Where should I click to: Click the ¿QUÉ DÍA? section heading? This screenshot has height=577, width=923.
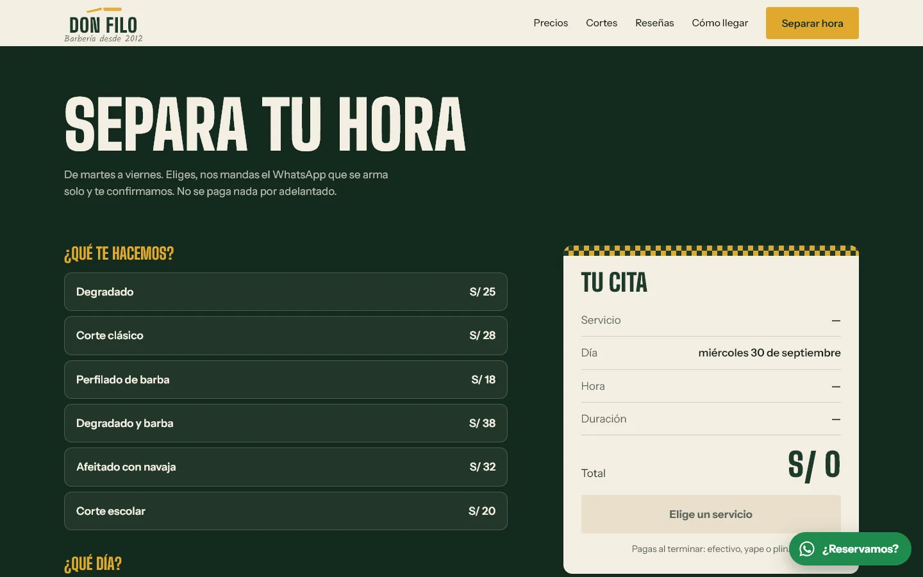tap(93, 564)
